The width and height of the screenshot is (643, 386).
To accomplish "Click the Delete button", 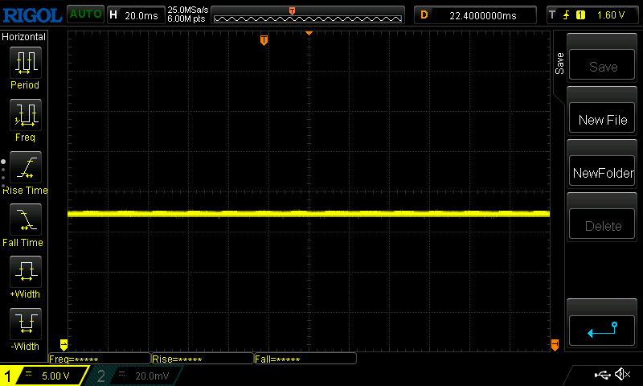I will coord(602,224).
